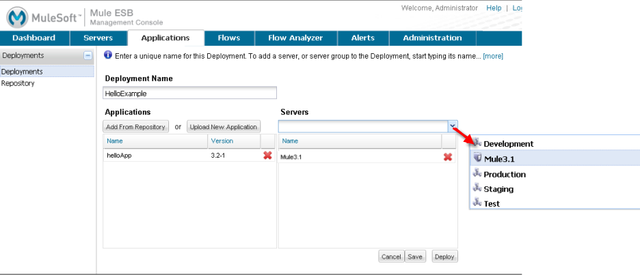This screenshot has width=640, height=275.
Task: Click the blue info icon beside instructions
Action: [108, 55]
